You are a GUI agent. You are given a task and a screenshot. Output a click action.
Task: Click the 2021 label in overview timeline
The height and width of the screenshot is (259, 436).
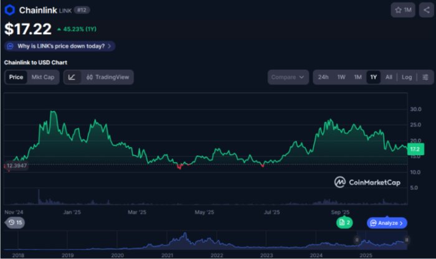point(167,255)
